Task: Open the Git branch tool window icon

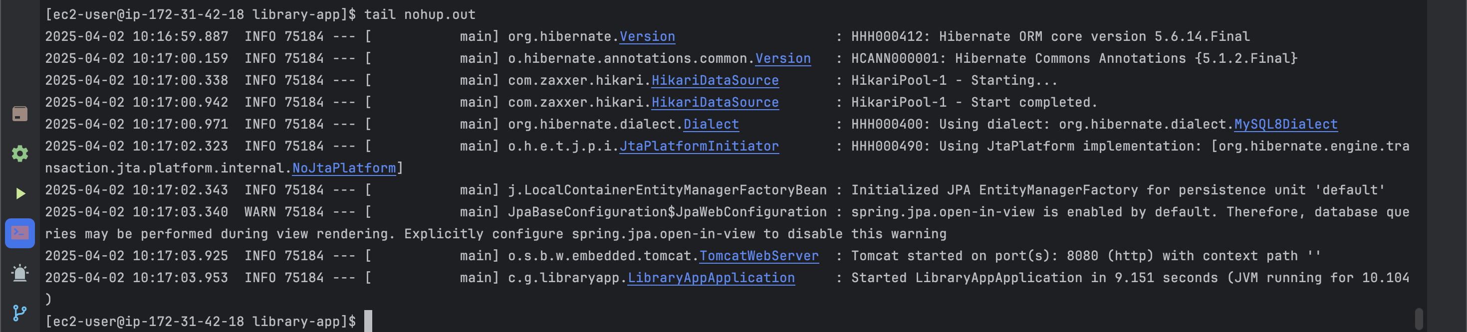Action: (19, 313)
